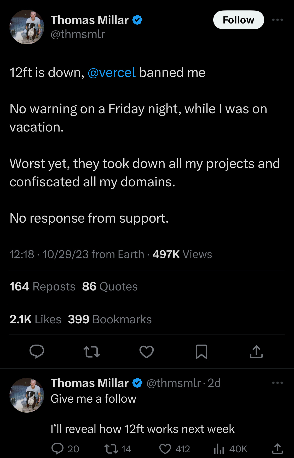Follow Thomas Millar

coord(238,20)
